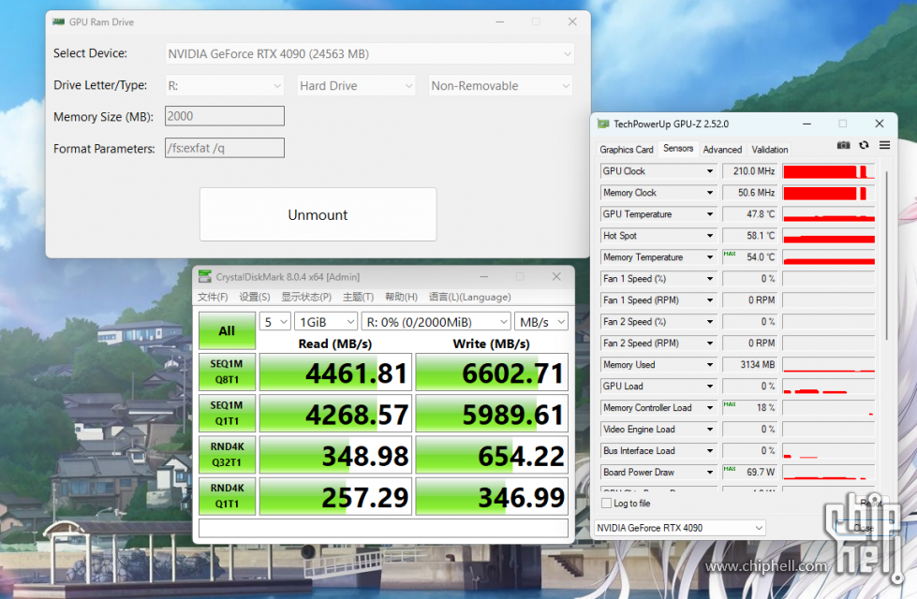Click the 69.7 W power draw value

click(x=749, y=473)
